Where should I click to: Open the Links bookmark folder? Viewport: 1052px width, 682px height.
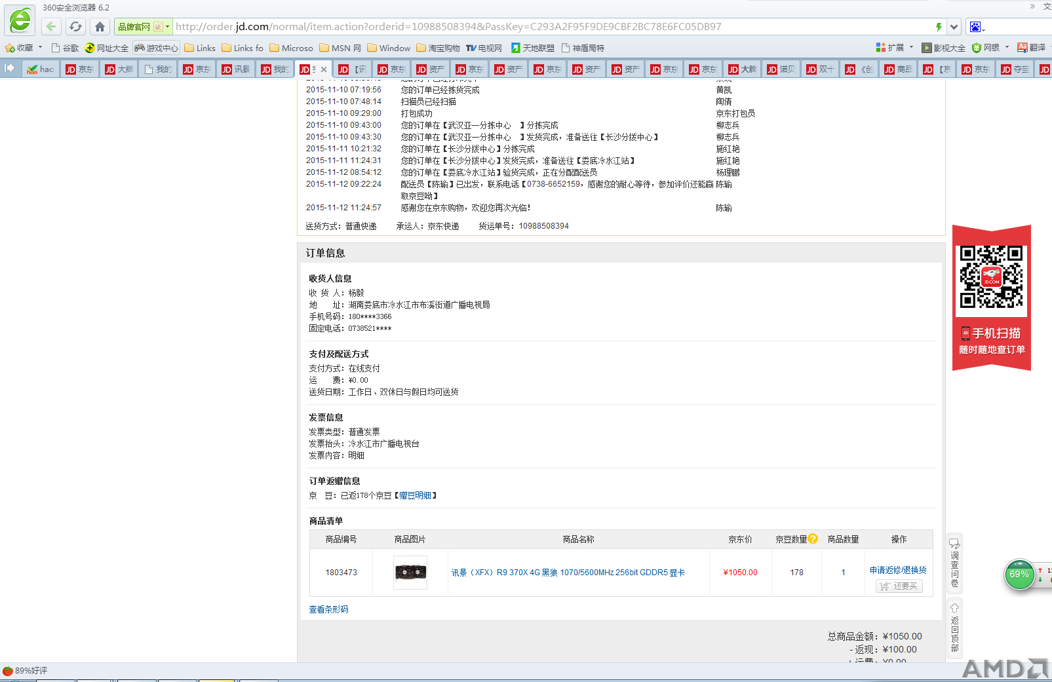[x=200, y=48]
